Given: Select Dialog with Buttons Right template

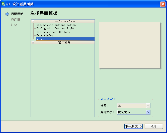Looking at the screenshot, I should click(x=55, y=28).
